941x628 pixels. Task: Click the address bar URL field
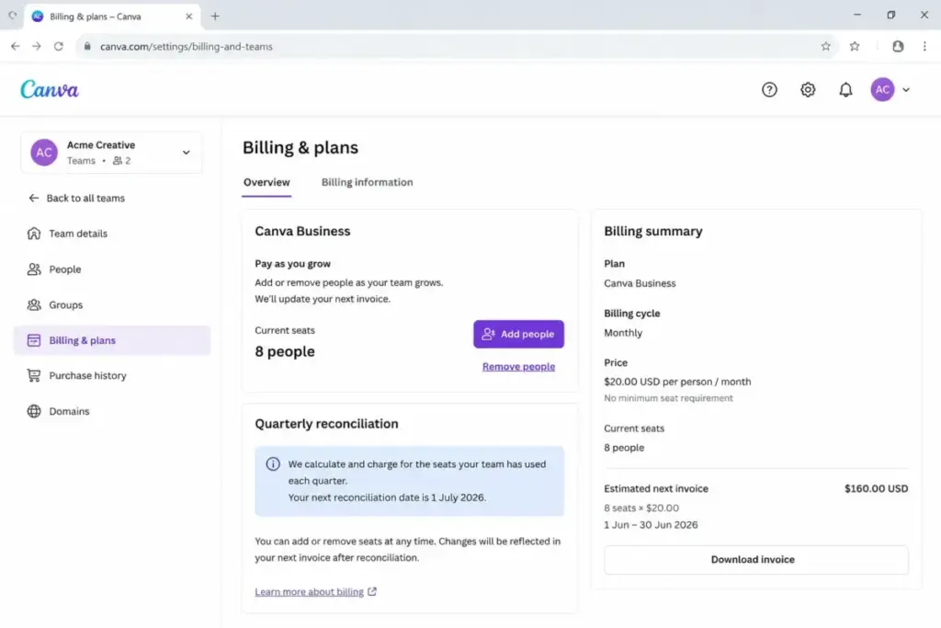(x=456, y=46)
